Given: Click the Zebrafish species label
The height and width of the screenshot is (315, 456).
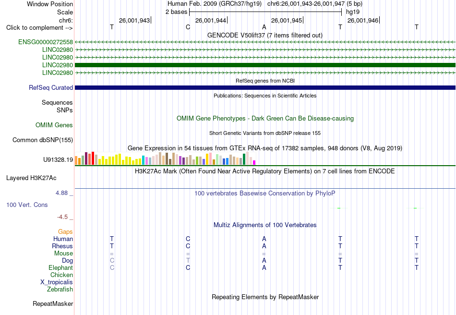Looking at the screenshot, I should click(60, 290).
